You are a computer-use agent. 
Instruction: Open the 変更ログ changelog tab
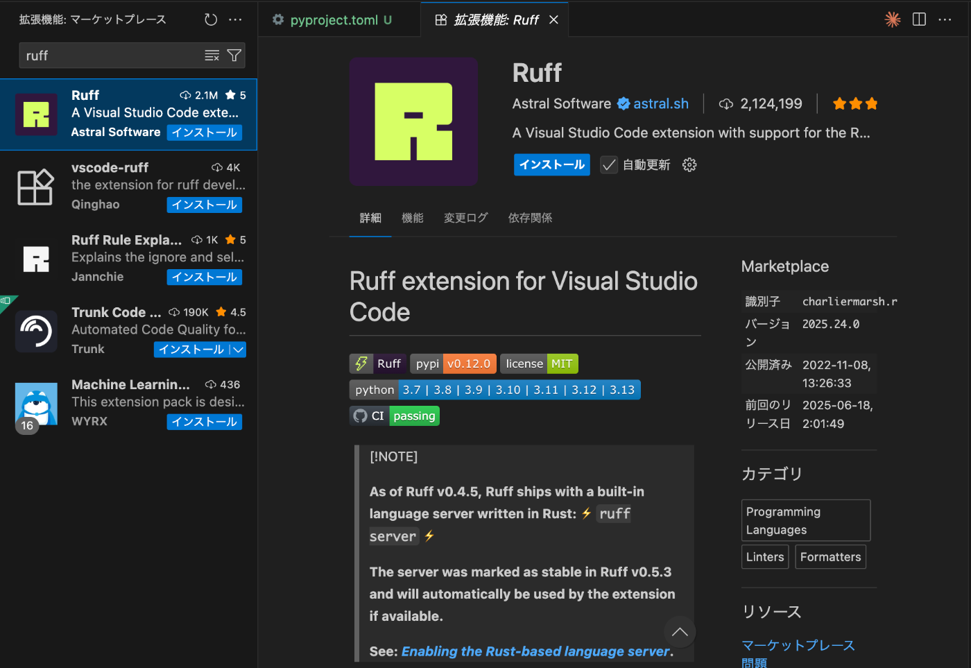pos(465,218)
